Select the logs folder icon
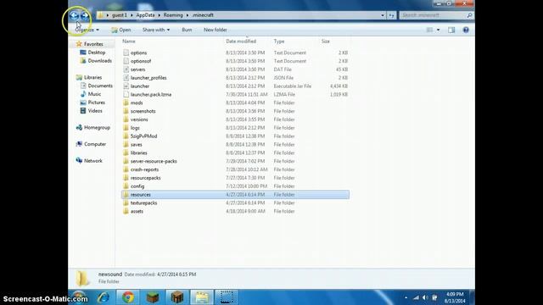Screen dimensions: 543x305 pos(126,128)
